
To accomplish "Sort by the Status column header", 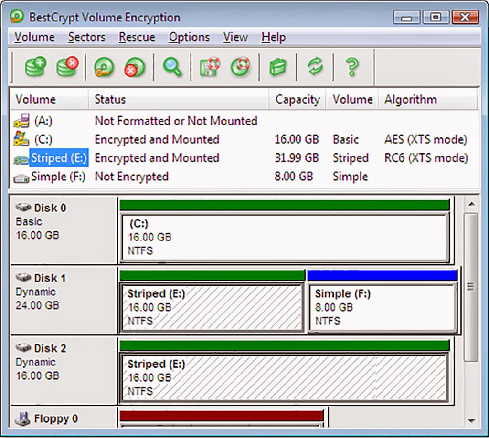I will (179, 99).
